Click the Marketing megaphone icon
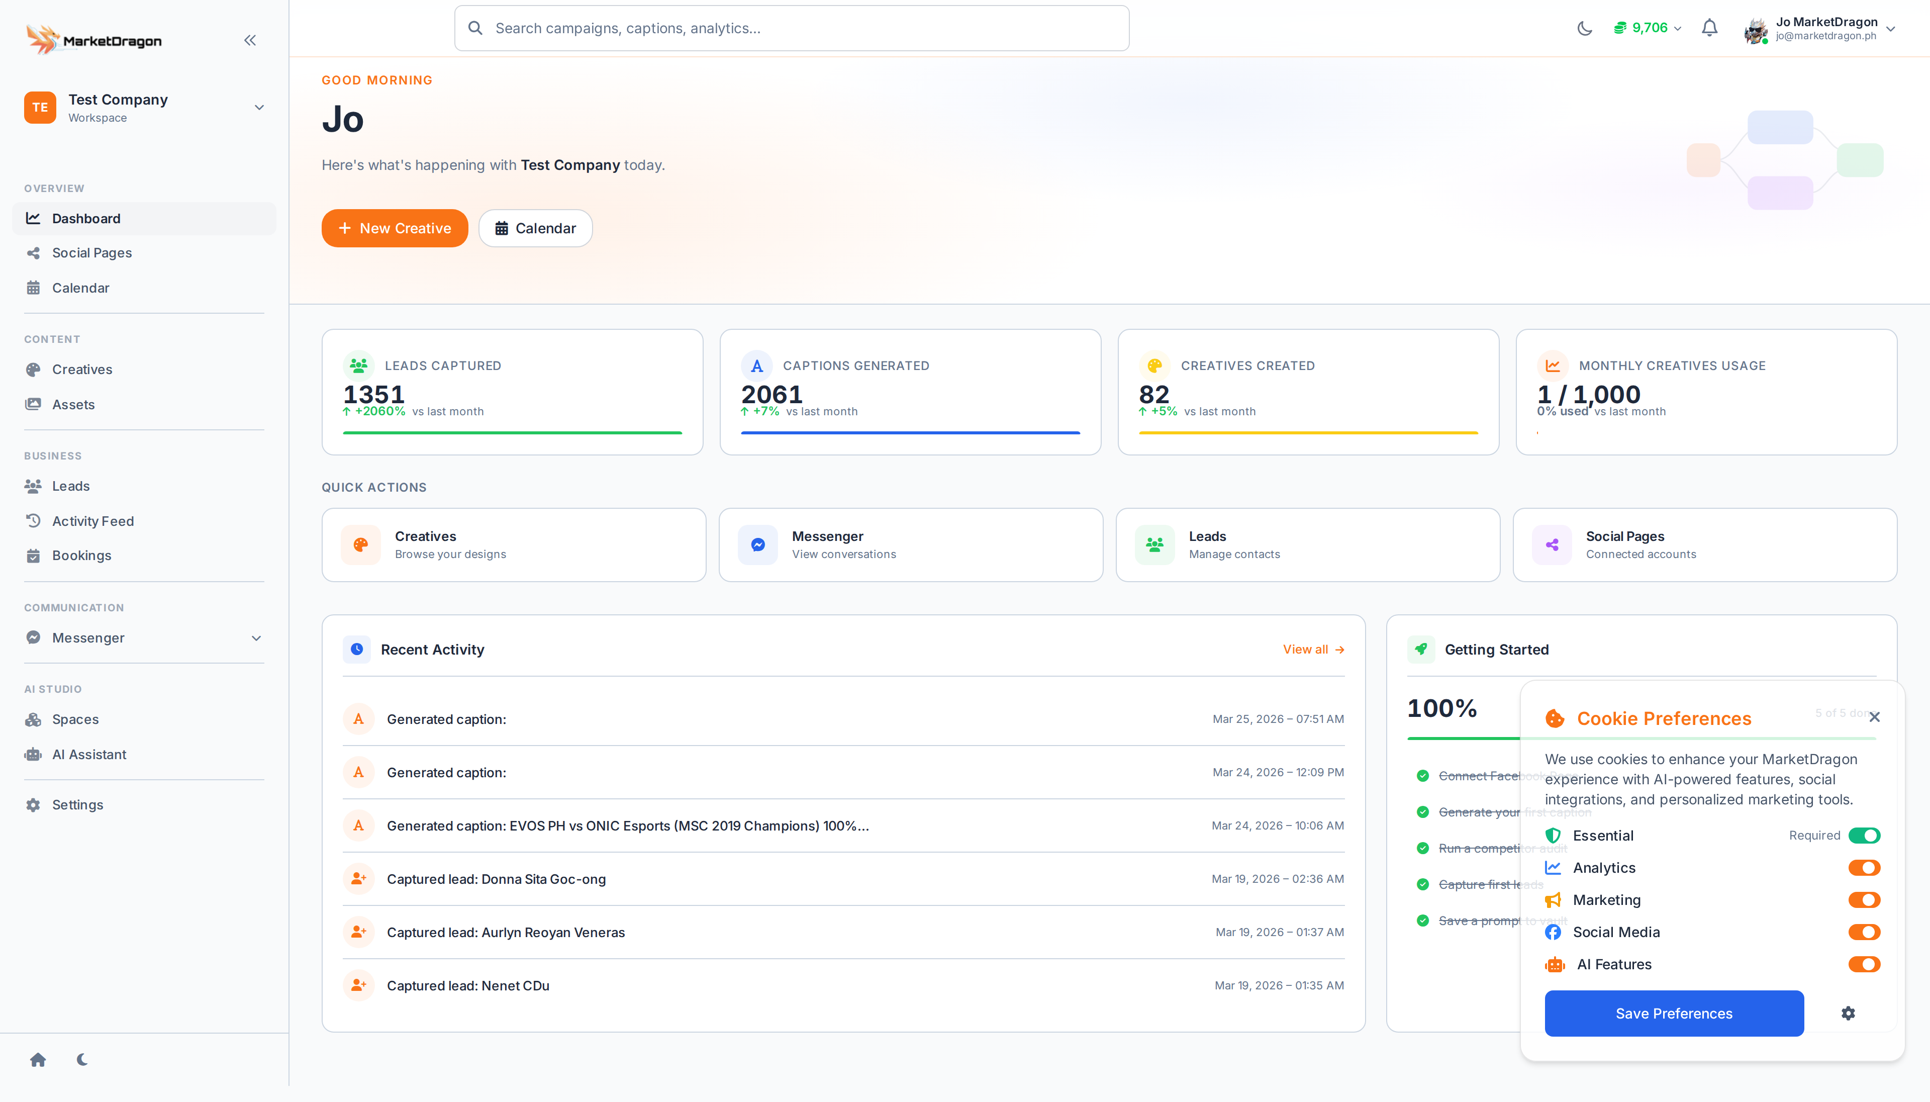The width and height of the screenshot is (1930, 1102). (x=1553, y=900)
